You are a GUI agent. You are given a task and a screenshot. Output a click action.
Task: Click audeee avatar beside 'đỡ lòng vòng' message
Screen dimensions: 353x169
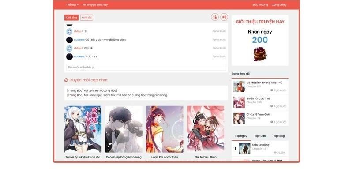click(x=69, y=40)
